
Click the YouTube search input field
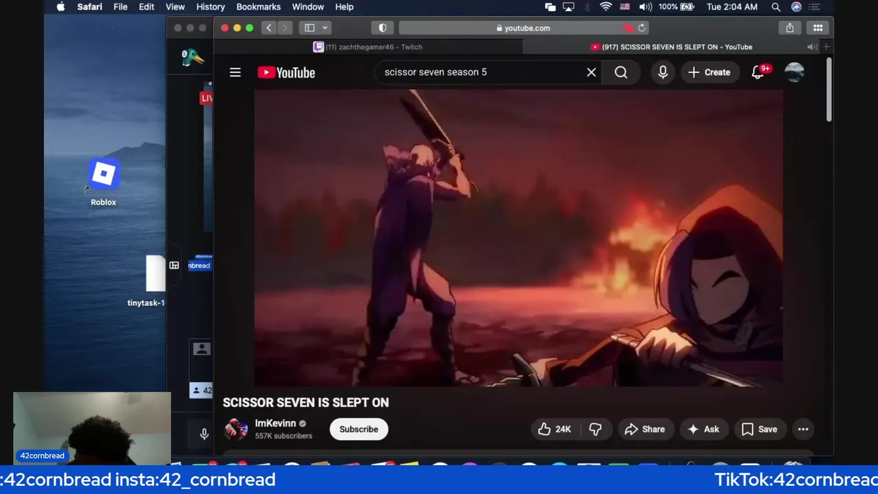click(480, 72)
